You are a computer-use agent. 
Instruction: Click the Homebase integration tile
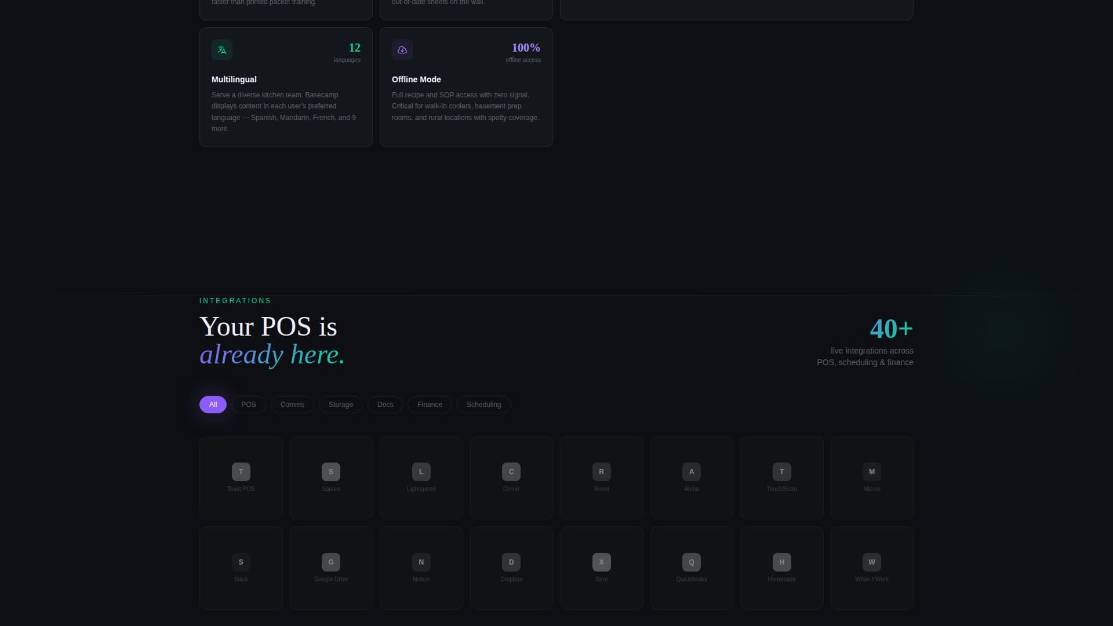point(781,568)
